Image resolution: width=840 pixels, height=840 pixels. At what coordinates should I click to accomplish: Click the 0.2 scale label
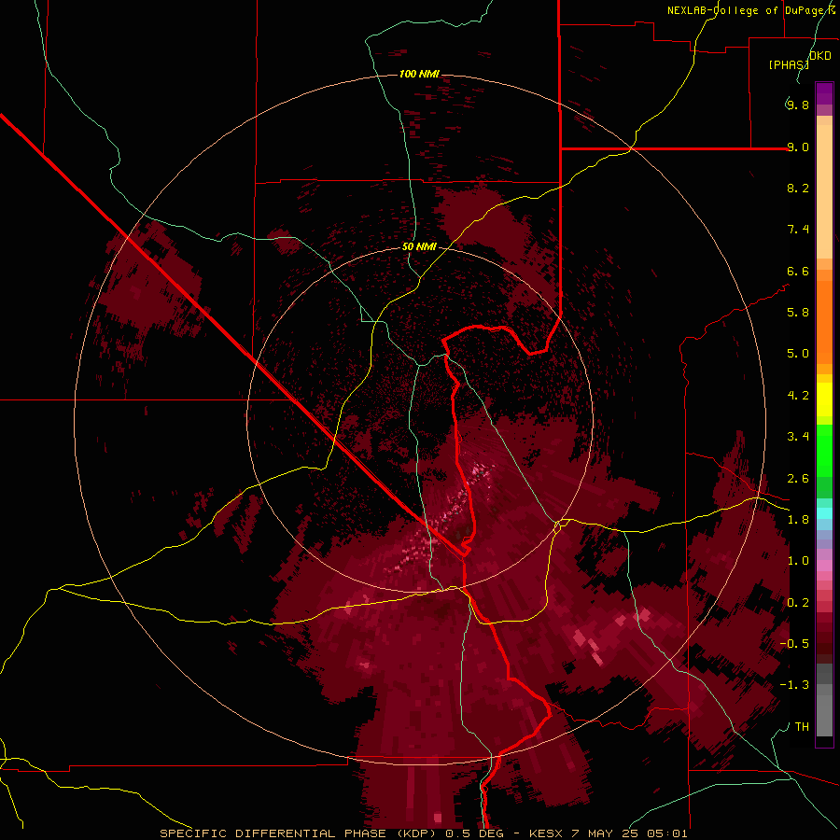pos(798,603)
